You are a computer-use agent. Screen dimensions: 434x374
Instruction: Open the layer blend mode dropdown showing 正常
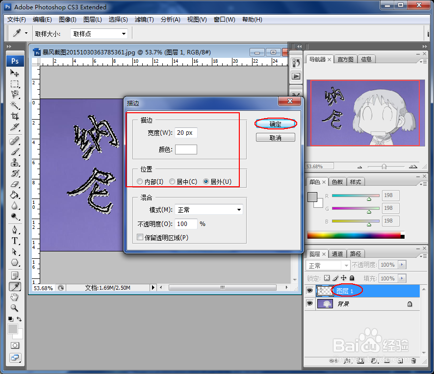[327, 265]
